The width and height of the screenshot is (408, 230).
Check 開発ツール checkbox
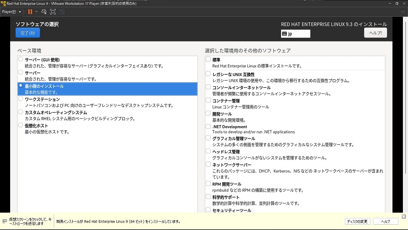coord(208,113)
